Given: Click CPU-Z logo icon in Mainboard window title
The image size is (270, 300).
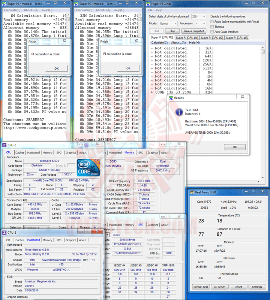Looking at the screenshot, I should coord(4,233).
